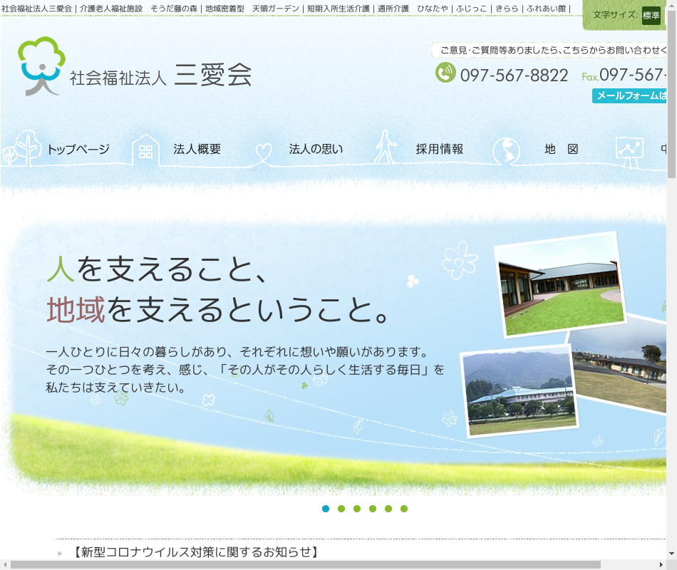677x570 pixels.
Task: Open the 法人概要 menu item
Action: click(x=197, y=150)
